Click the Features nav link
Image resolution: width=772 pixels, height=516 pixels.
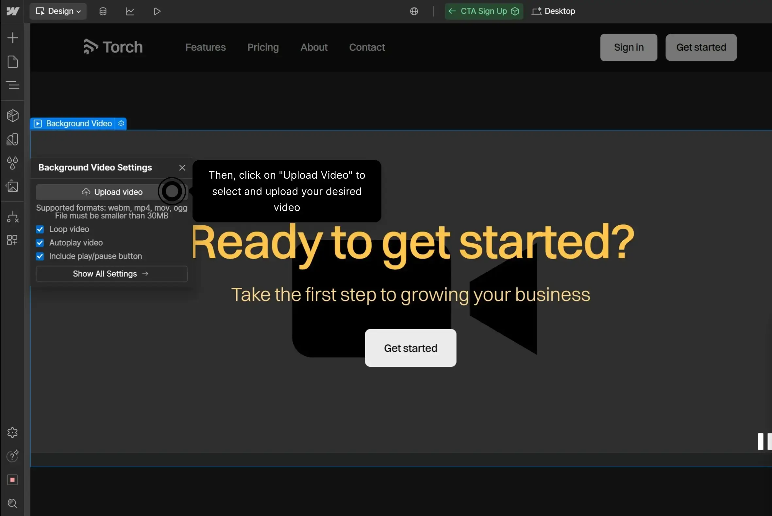206,47
